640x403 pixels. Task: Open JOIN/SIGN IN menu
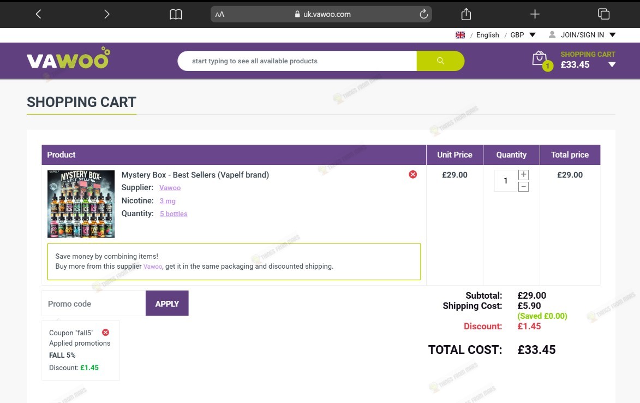582,35
